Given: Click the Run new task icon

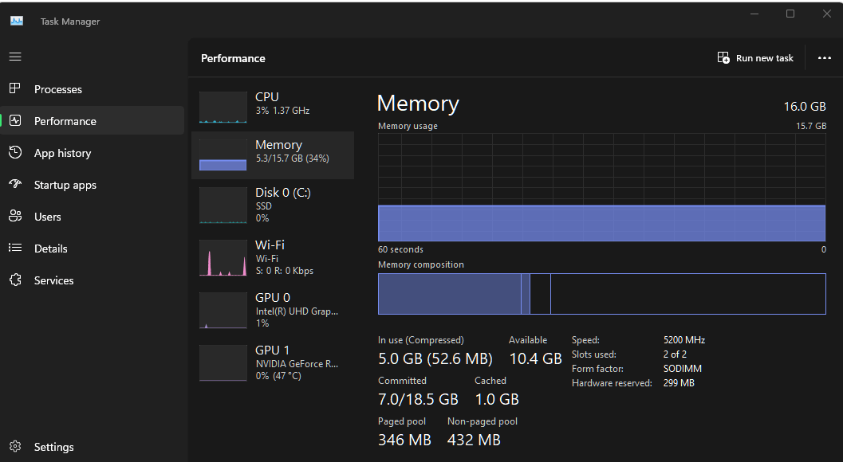Looking at the screenshot, I should pos(723,57).
